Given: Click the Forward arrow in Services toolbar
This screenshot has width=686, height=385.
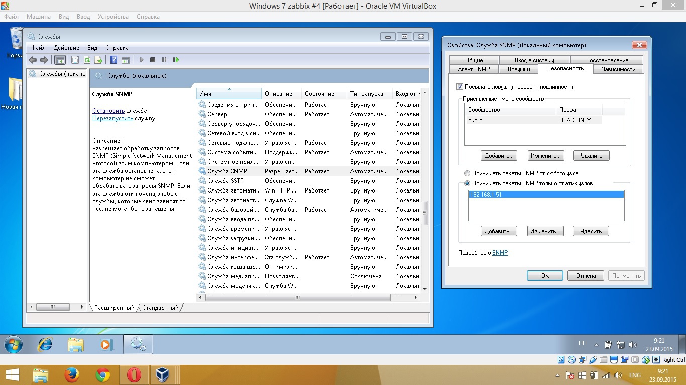Looking at the screenshot, I should click(44, 60).
